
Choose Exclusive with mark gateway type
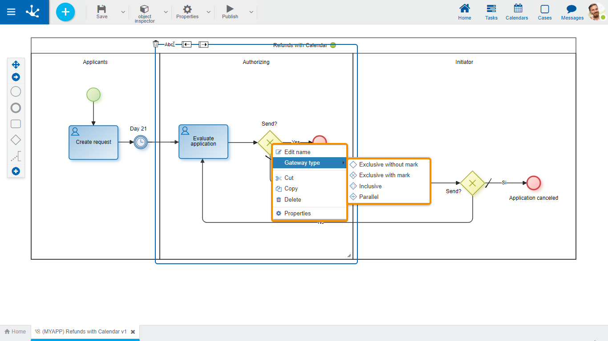(x=384, y=175)
